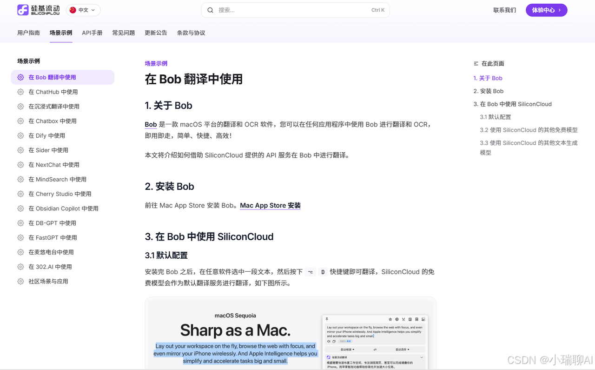Click the China flag language icon
Viewport: 595px width, 370px height.
tap(73, 10)
